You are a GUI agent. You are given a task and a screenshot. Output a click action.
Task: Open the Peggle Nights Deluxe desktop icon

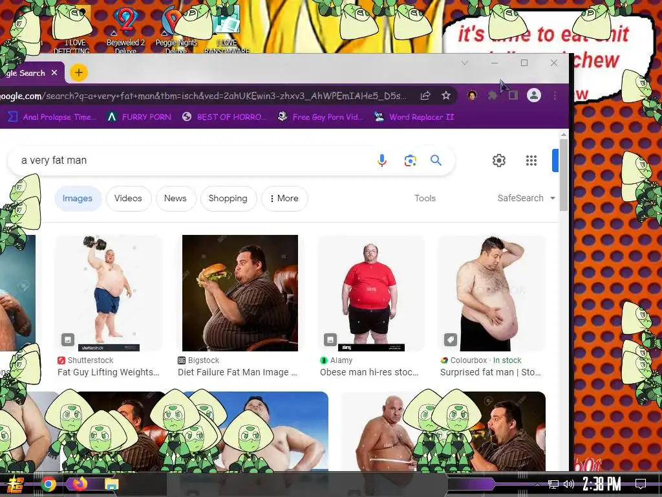[176, 30]
